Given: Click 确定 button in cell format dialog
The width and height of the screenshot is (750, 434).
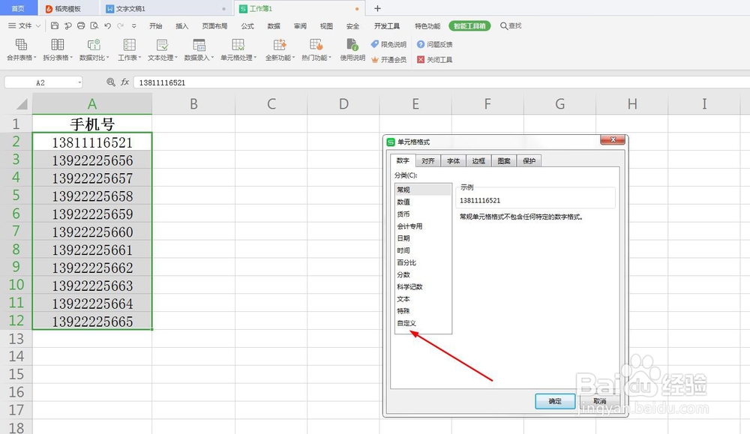Looking at the screenshot, I should tap(555, 401).
